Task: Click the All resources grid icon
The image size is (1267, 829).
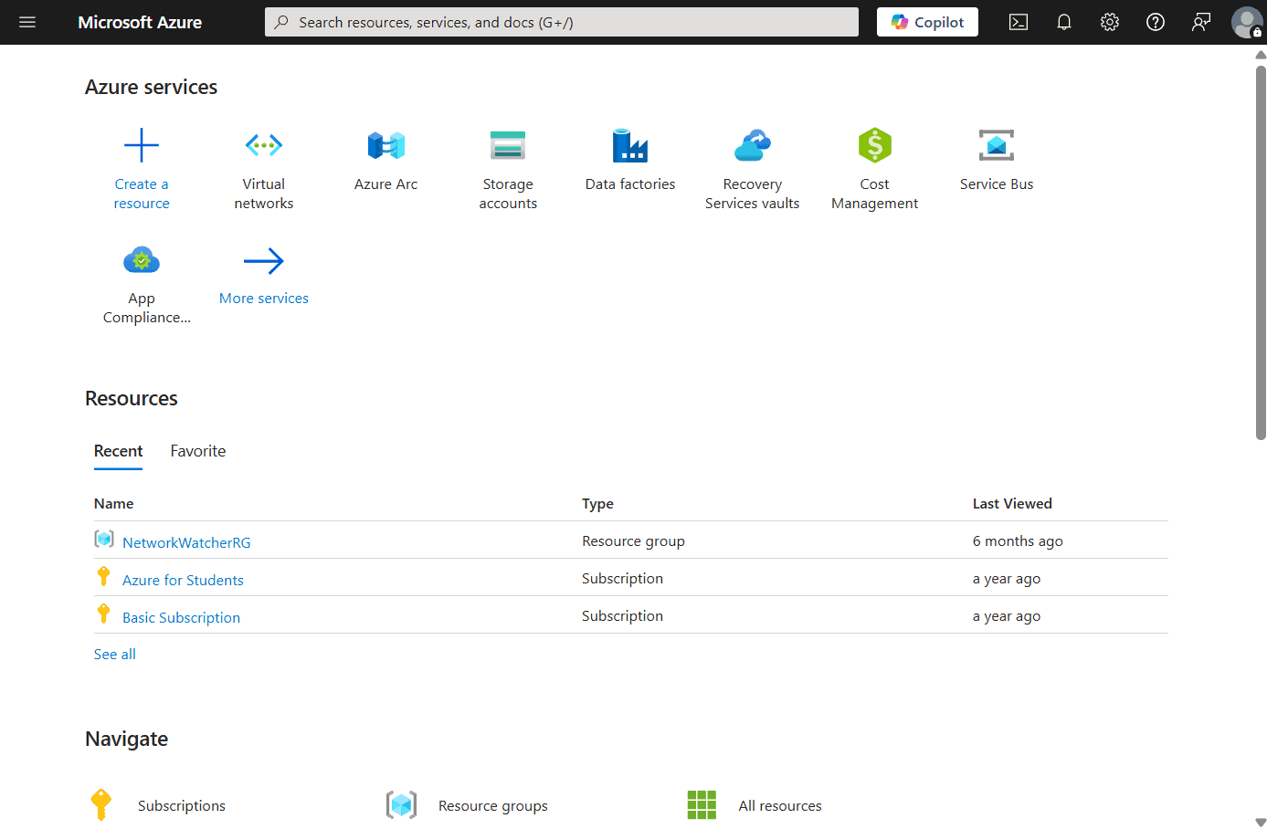Action: pos(702,805)
